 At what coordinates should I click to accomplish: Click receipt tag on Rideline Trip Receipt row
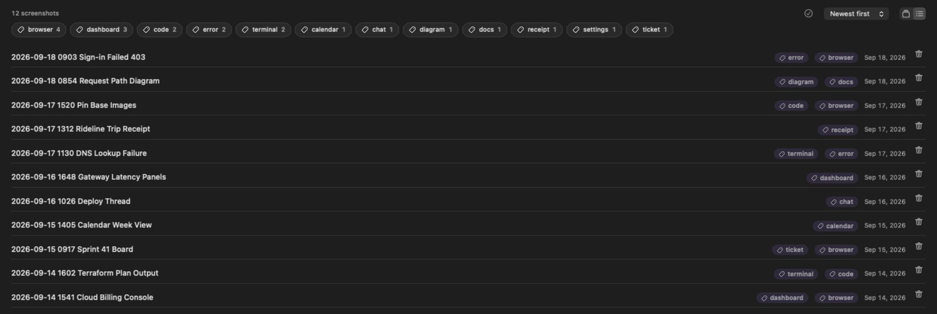838,130
